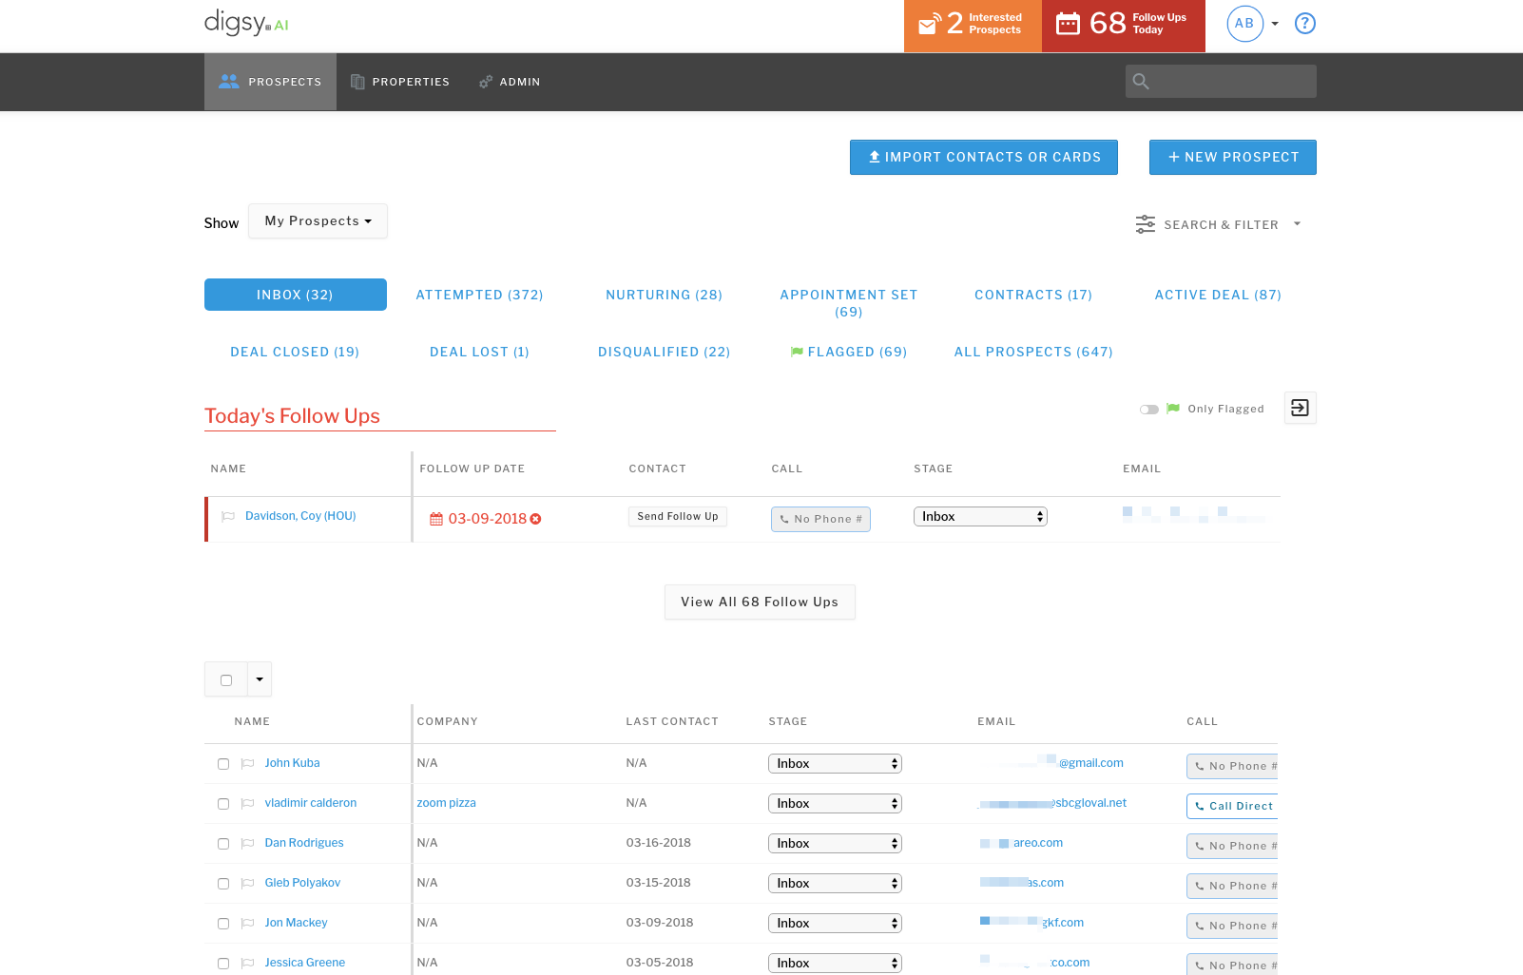Flag the Davidson, Coy (HOU) follow up
Viewport: 1523px width, 975px height.
228,516
